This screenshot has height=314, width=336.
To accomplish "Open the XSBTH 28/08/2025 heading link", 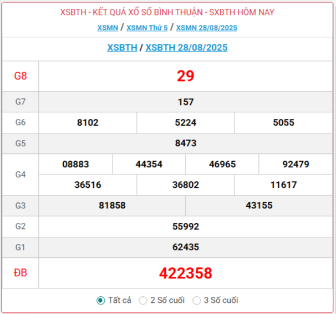I will pos(186,48).
